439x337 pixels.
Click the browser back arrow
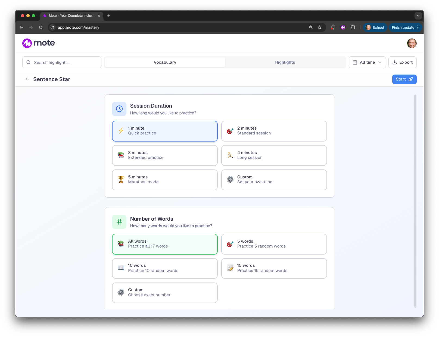coord(21,27)
